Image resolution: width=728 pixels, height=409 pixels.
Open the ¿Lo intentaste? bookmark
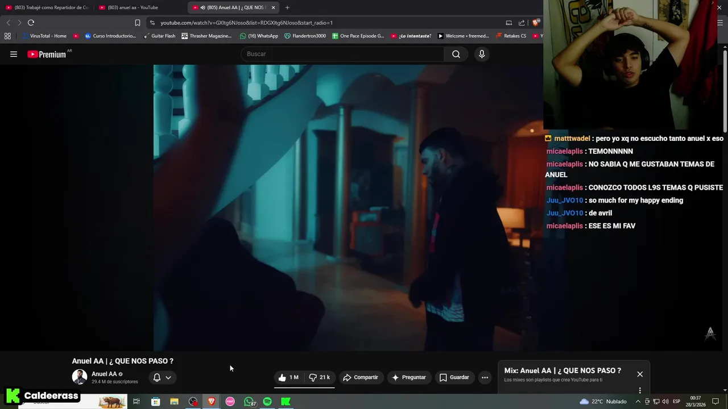[411, 36]
